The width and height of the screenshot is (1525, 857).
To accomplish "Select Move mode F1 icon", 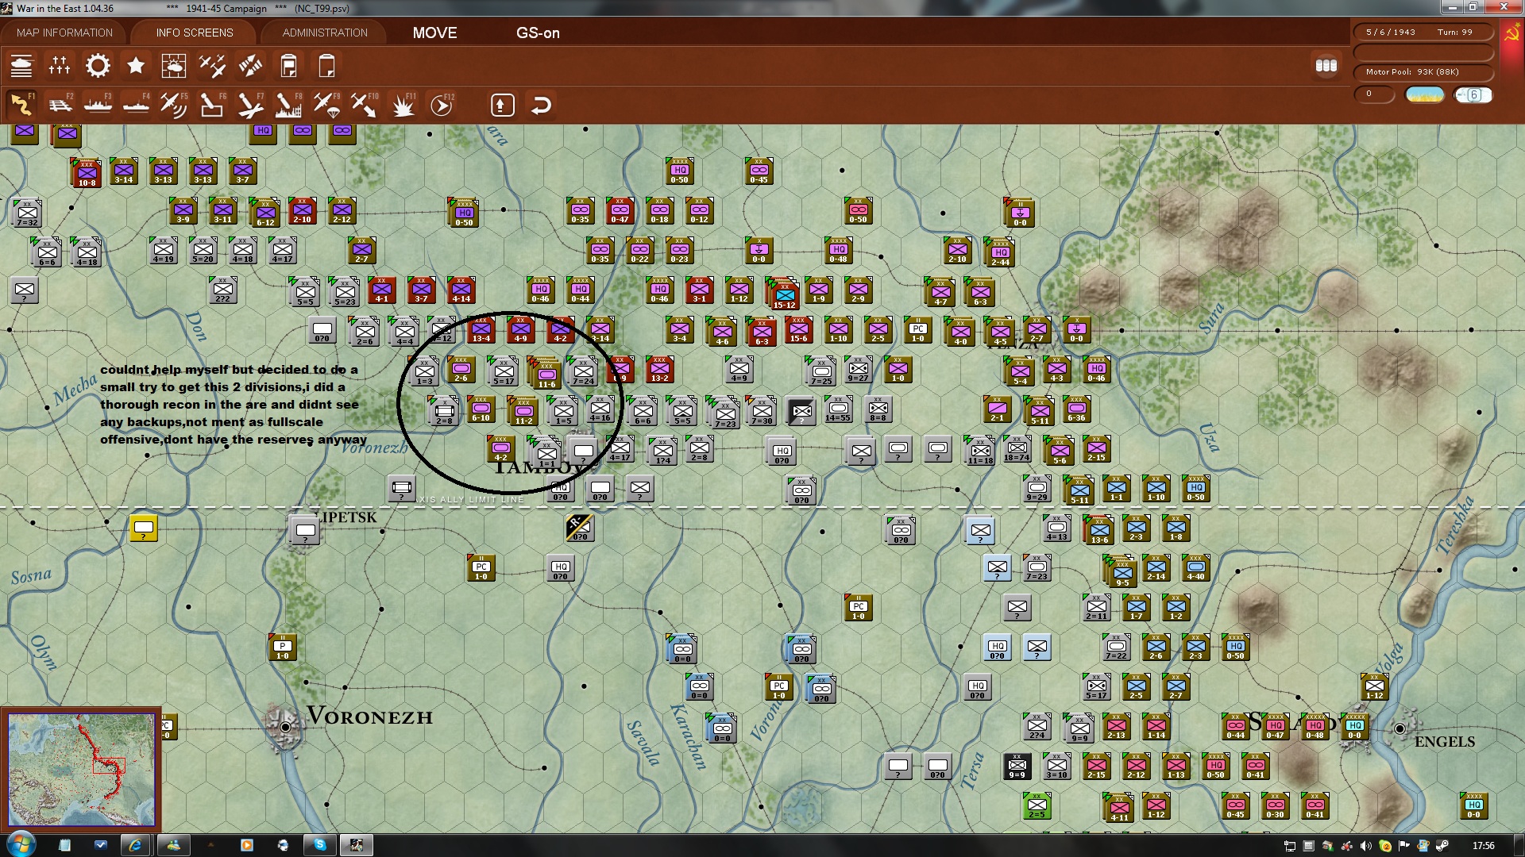I will (x=21, y=105).
